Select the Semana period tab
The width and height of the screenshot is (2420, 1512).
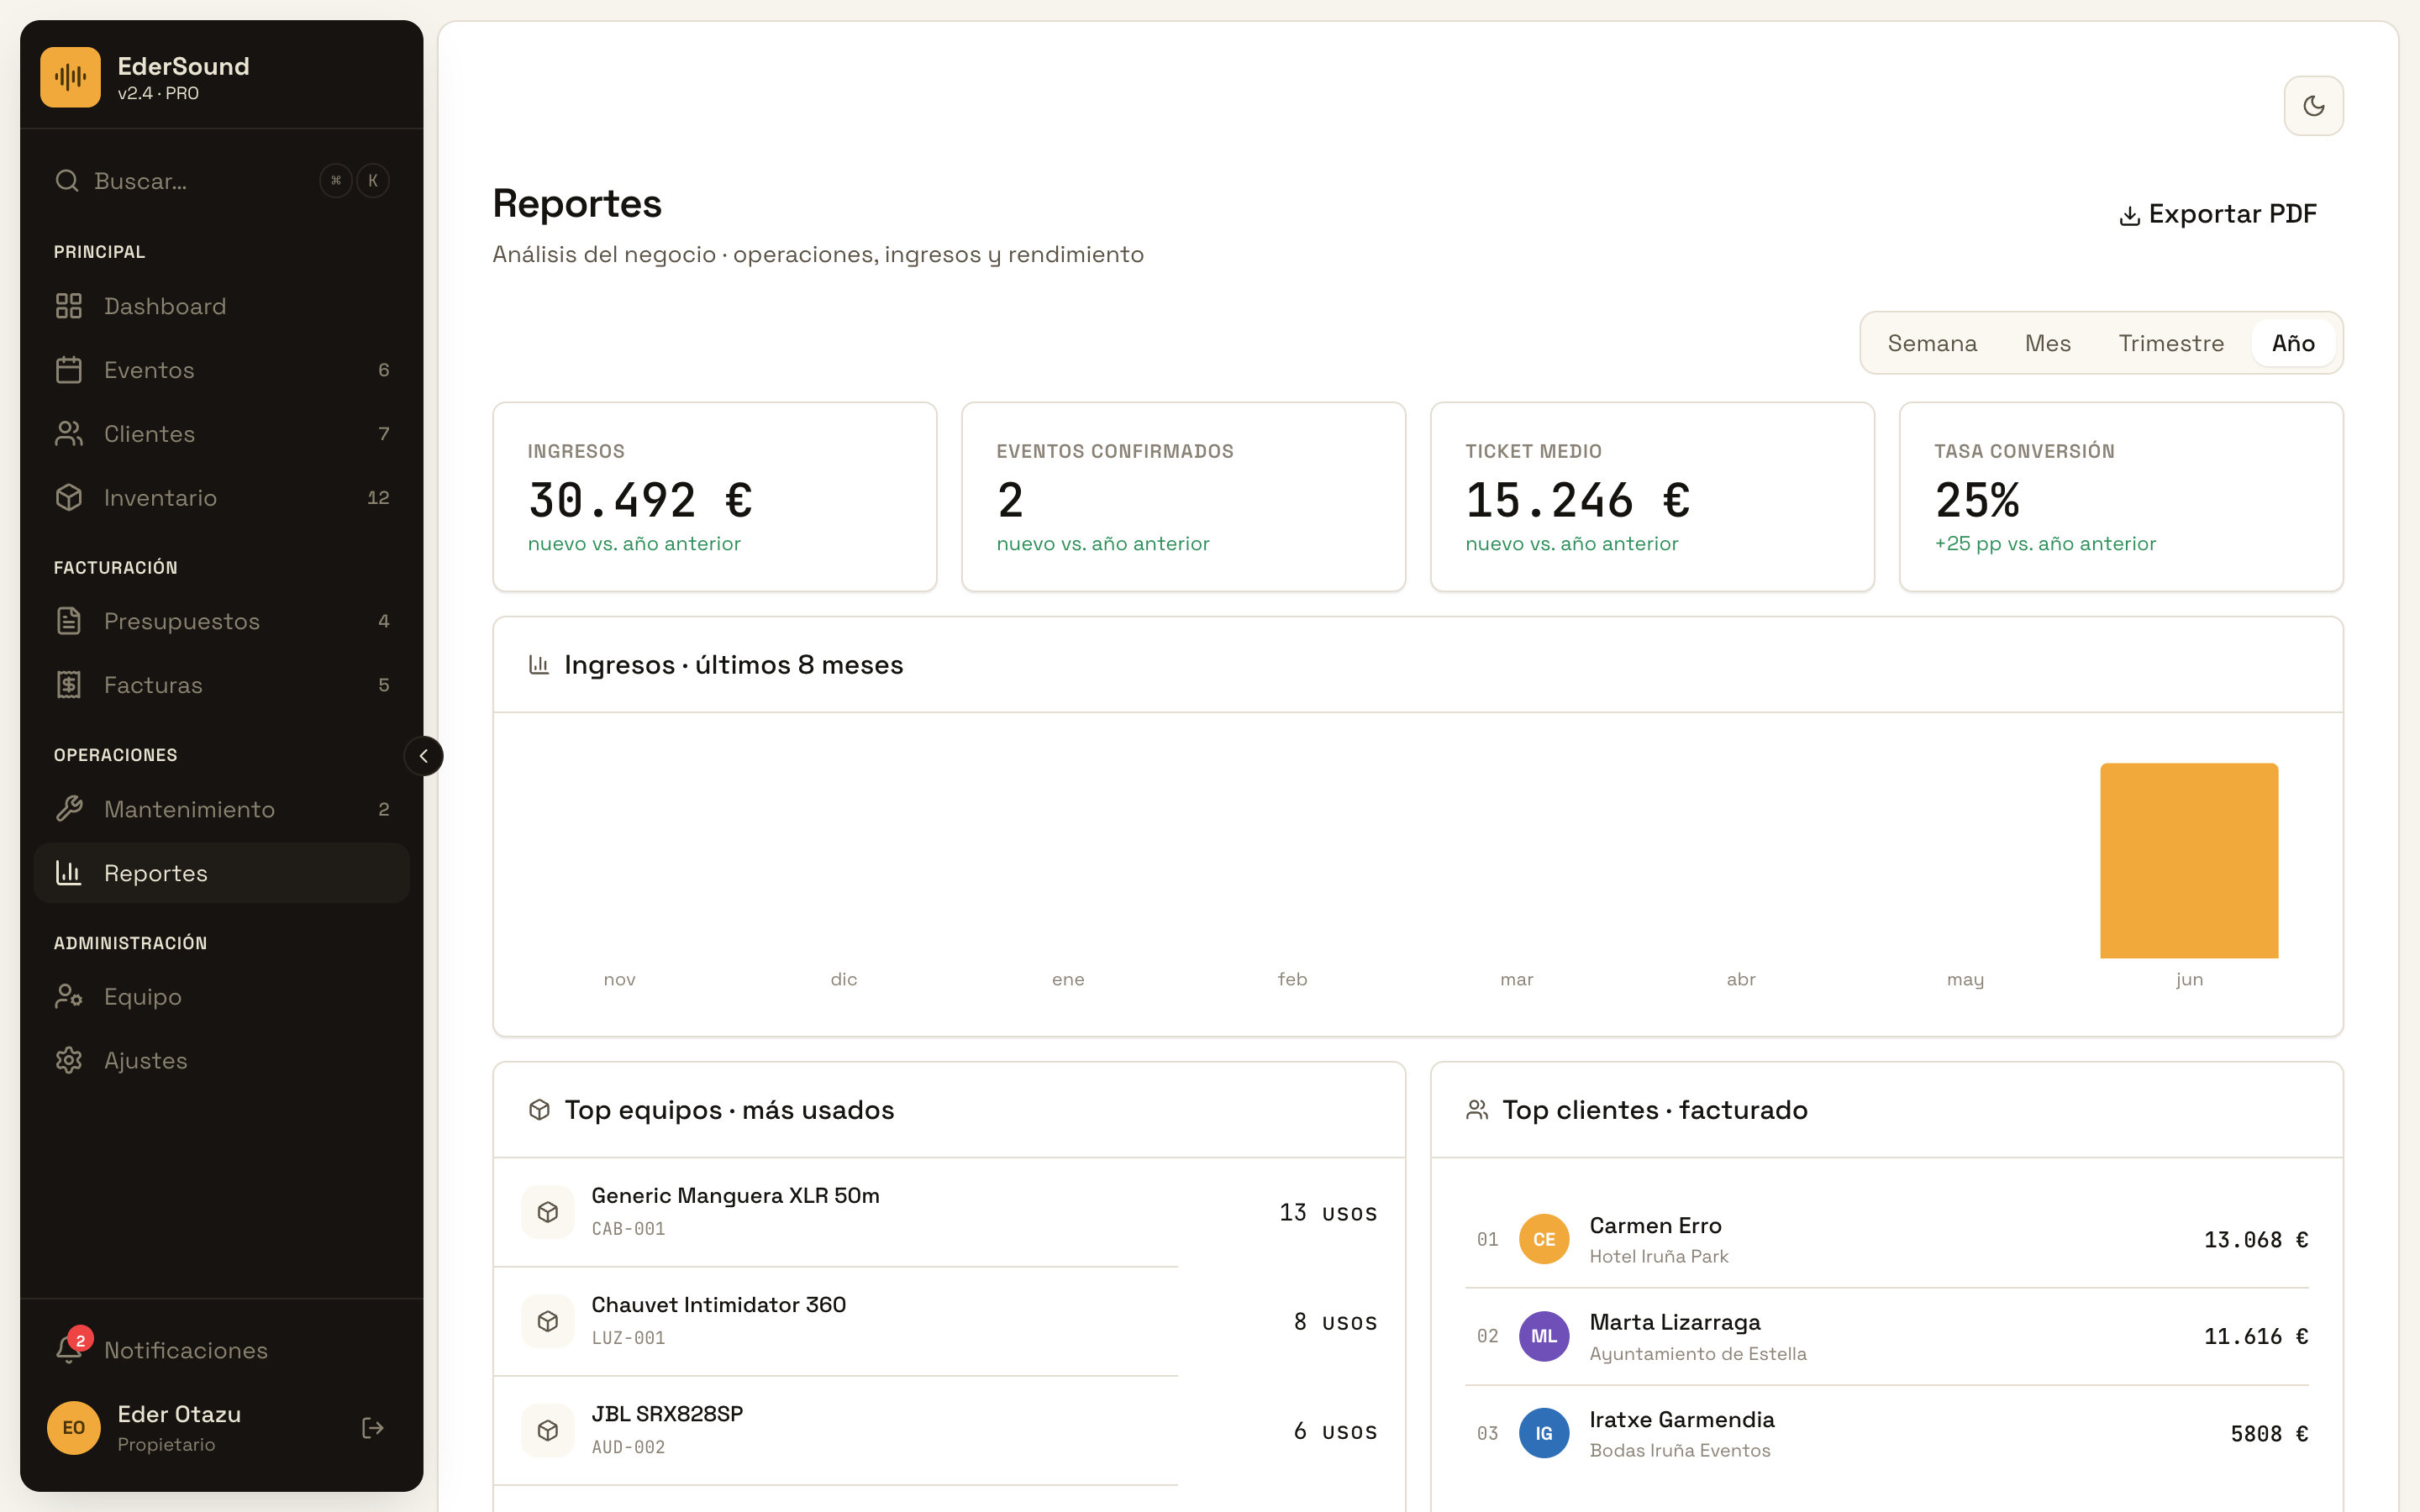(1932, 343)
